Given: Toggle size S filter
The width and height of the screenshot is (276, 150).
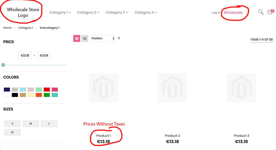Looking at the screenshot, I should point(12,124).
